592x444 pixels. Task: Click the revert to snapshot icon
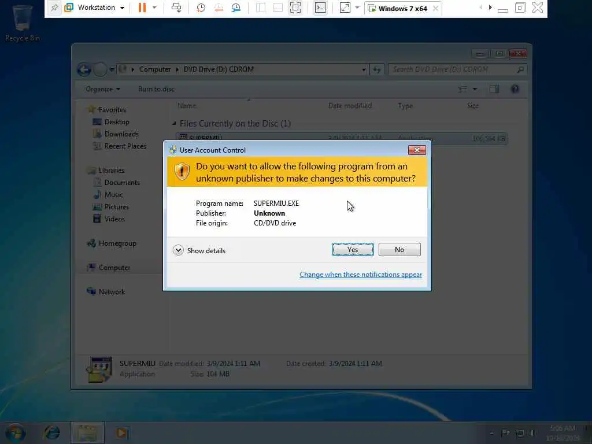coord(219,8)
